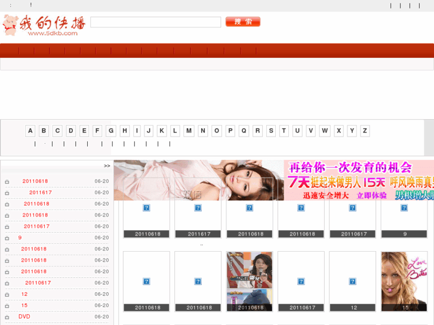Focus the search text field
The width and height of the screenshot is (434, 325).
[156, 22]
